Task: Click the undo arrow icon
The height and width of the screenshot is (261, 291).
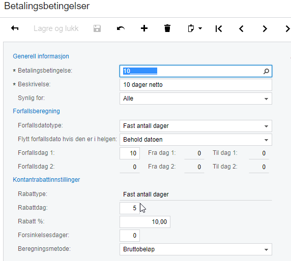Action: click(121, 28)
